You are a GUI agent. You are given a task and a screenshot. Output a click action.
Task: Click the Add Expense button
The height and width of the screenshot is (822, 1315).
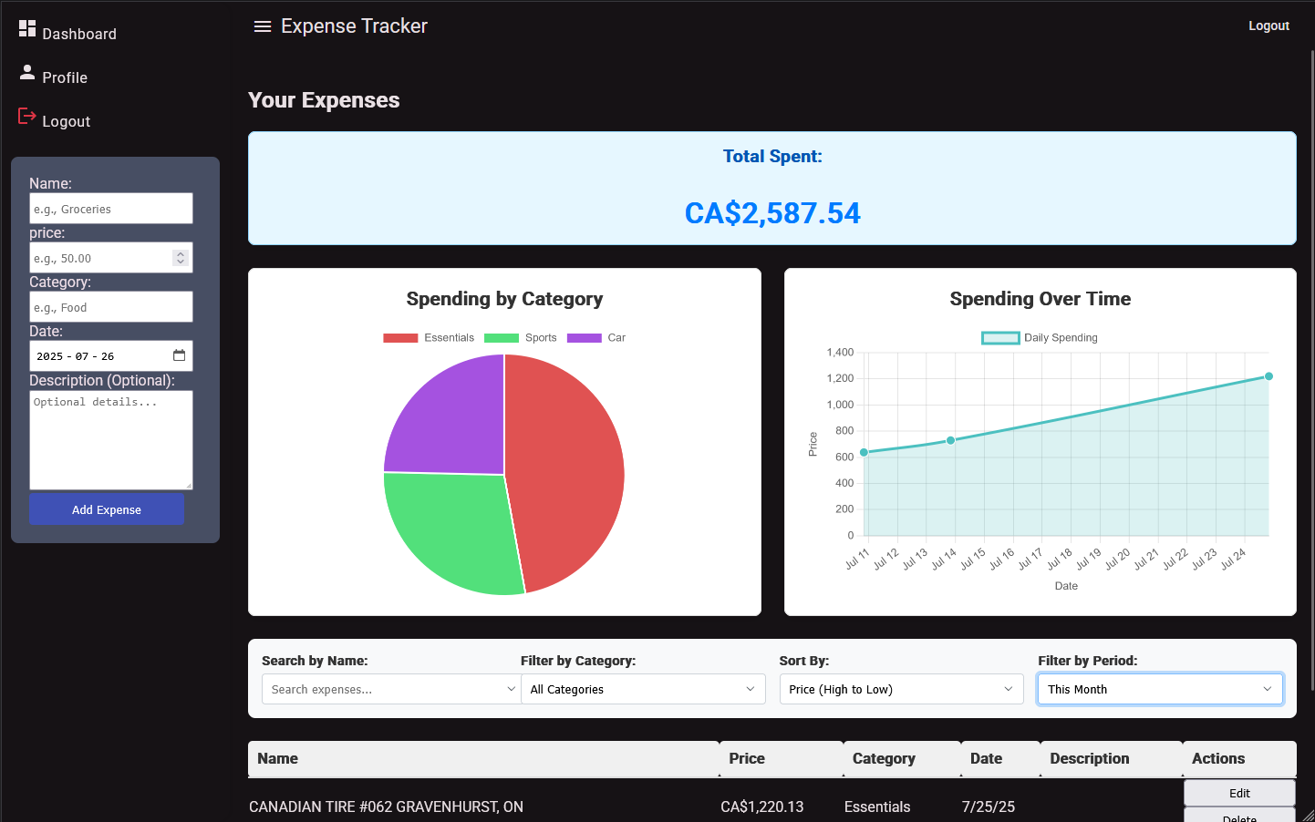(x=106, y=509)
